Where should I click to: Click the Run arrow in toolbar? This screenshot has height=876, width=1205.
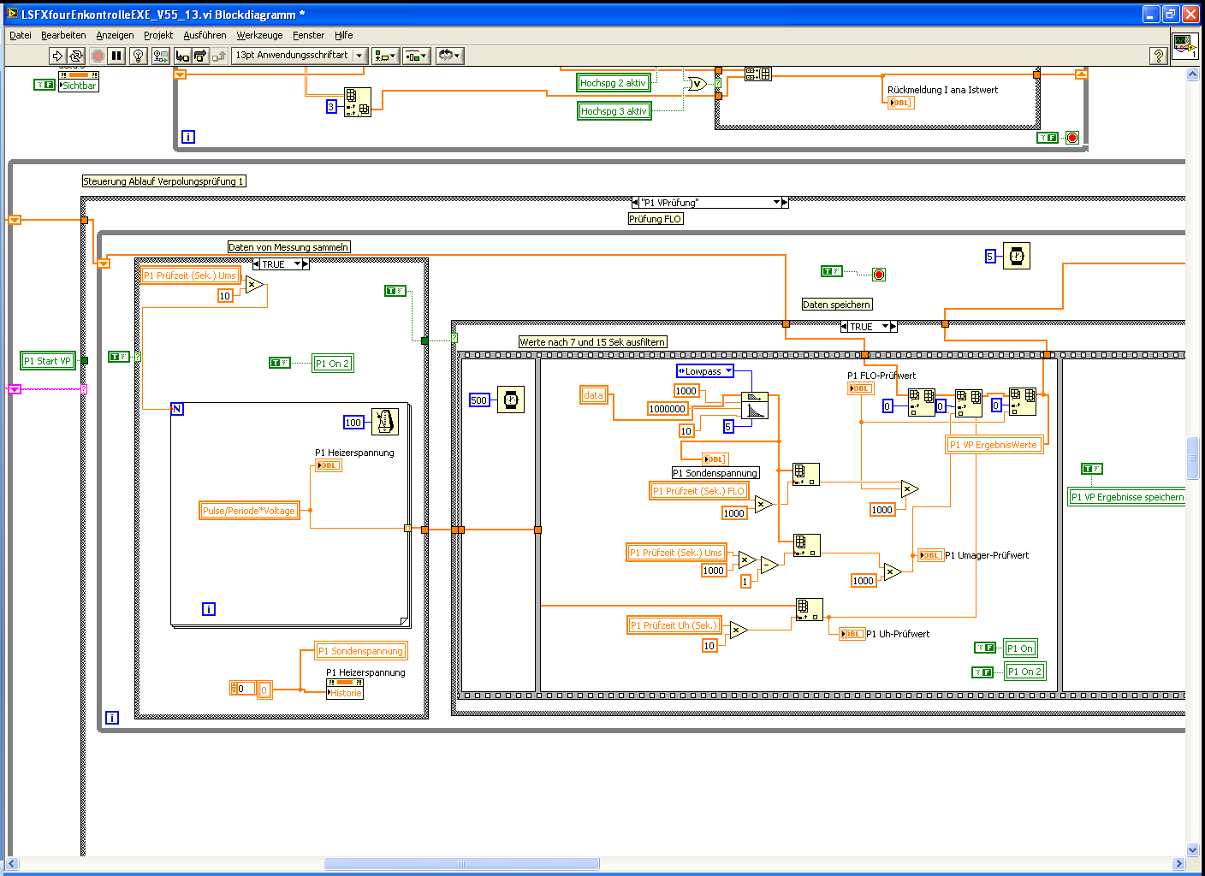(x=57, y=56)
